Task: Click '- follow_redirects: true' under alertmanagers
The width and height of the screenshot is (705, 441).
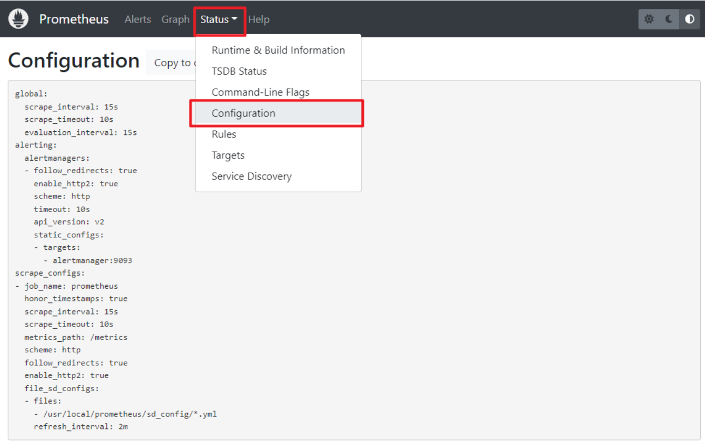Action: point(80,171)
